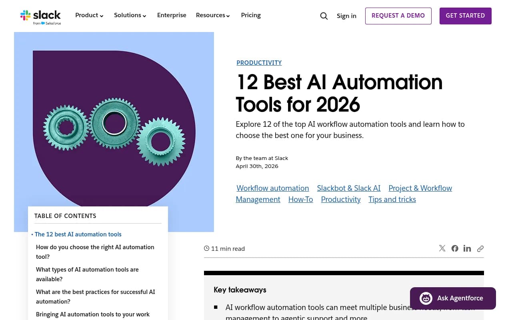The image size is (512, 320).
Task: Click the 'Key takeaways' heading
Action: tap(240, 290)
